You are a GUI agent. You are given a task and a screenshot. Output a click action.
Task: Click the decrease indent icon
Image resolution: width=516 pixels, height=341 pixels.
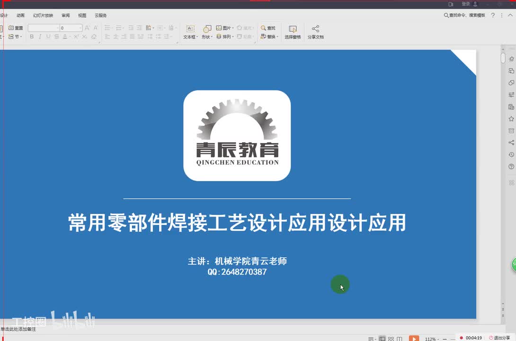(x=131, y=28)
